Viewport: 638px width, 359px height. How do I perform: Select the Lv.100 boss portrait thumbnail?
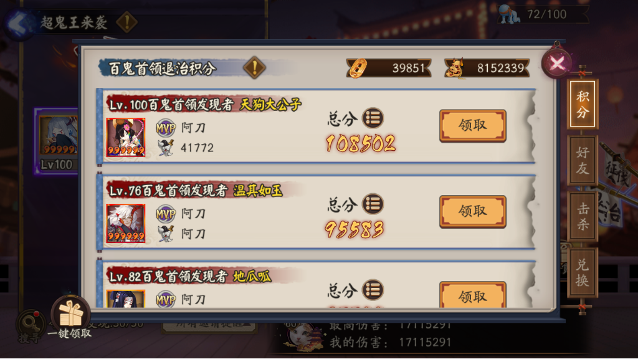pos(125,137)
